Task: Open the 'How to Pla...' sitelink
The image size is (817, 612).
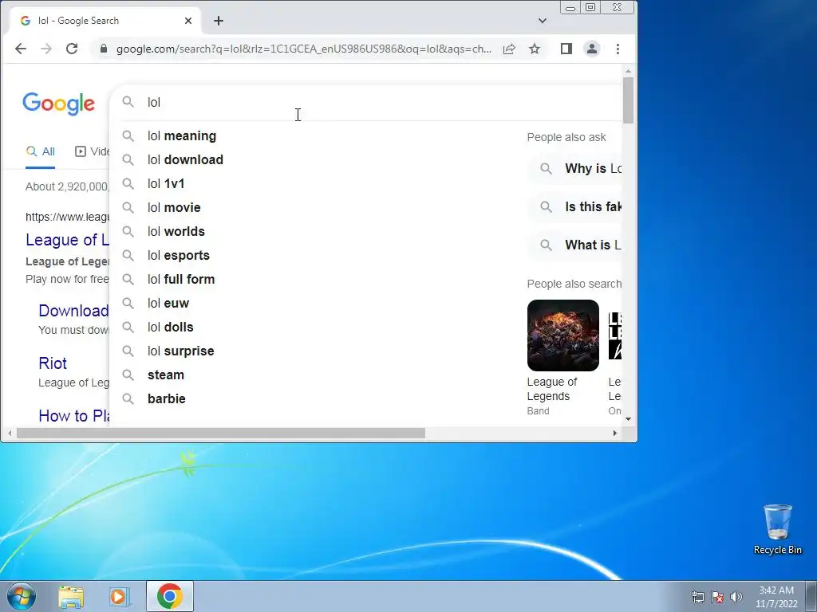Action: click(74, 416)
